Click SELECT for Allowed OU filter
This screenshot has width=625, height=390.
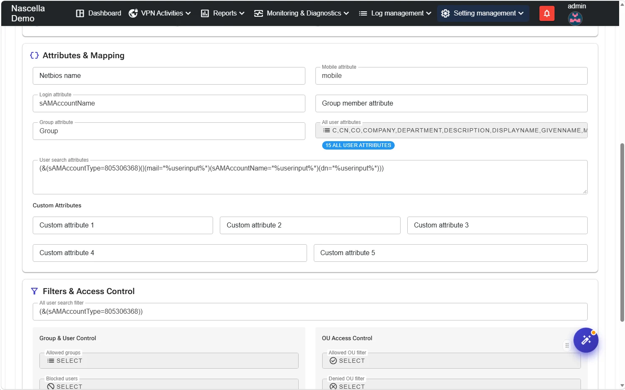coord(451,361)
